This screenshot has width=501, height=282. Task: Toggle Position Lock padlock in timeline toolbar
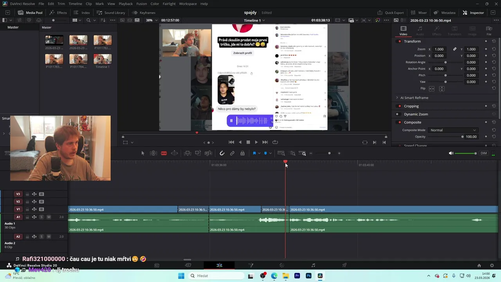pyautogui.click(x=242, y=153)
